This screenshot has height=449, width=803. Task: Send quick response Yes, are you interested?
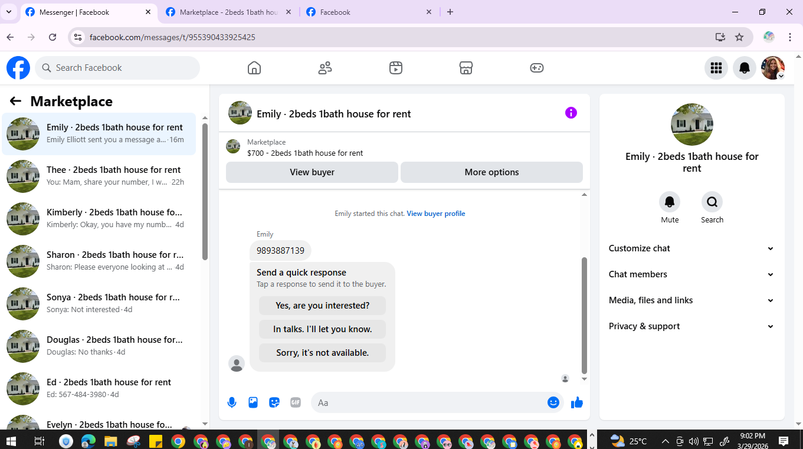pos(322,306)
